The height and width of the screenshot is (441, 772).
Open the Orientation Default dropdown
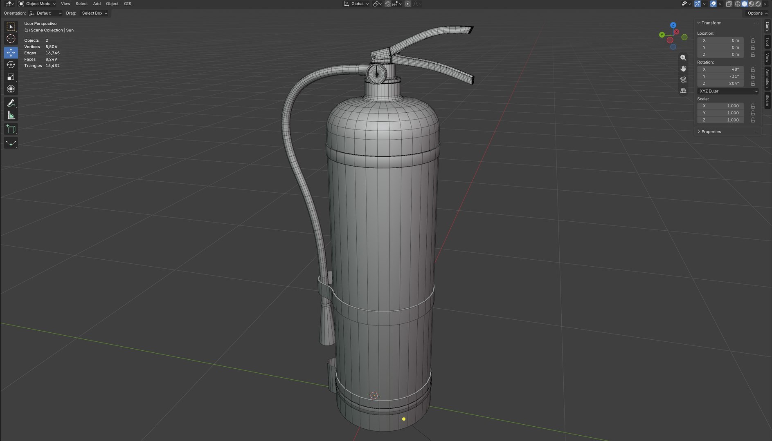[x=45, y=13]
